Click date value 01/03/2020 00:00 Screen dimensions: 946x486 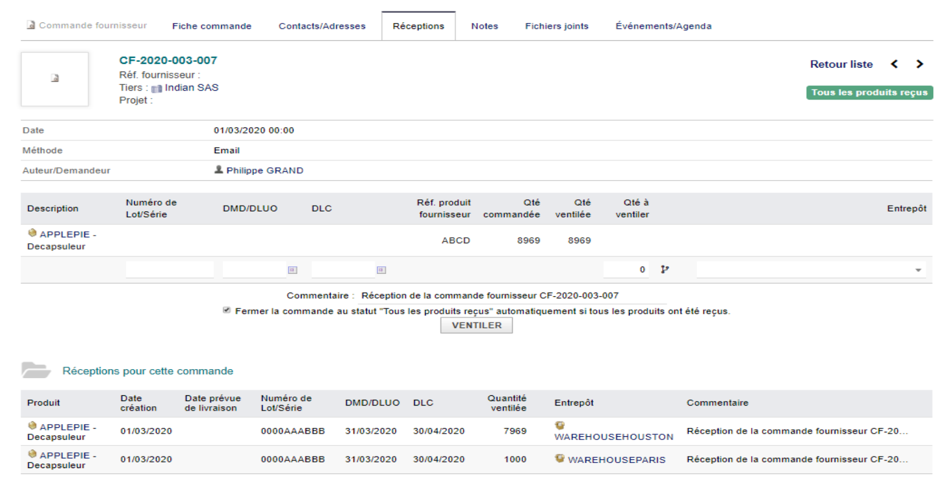(x=254, y=130)
